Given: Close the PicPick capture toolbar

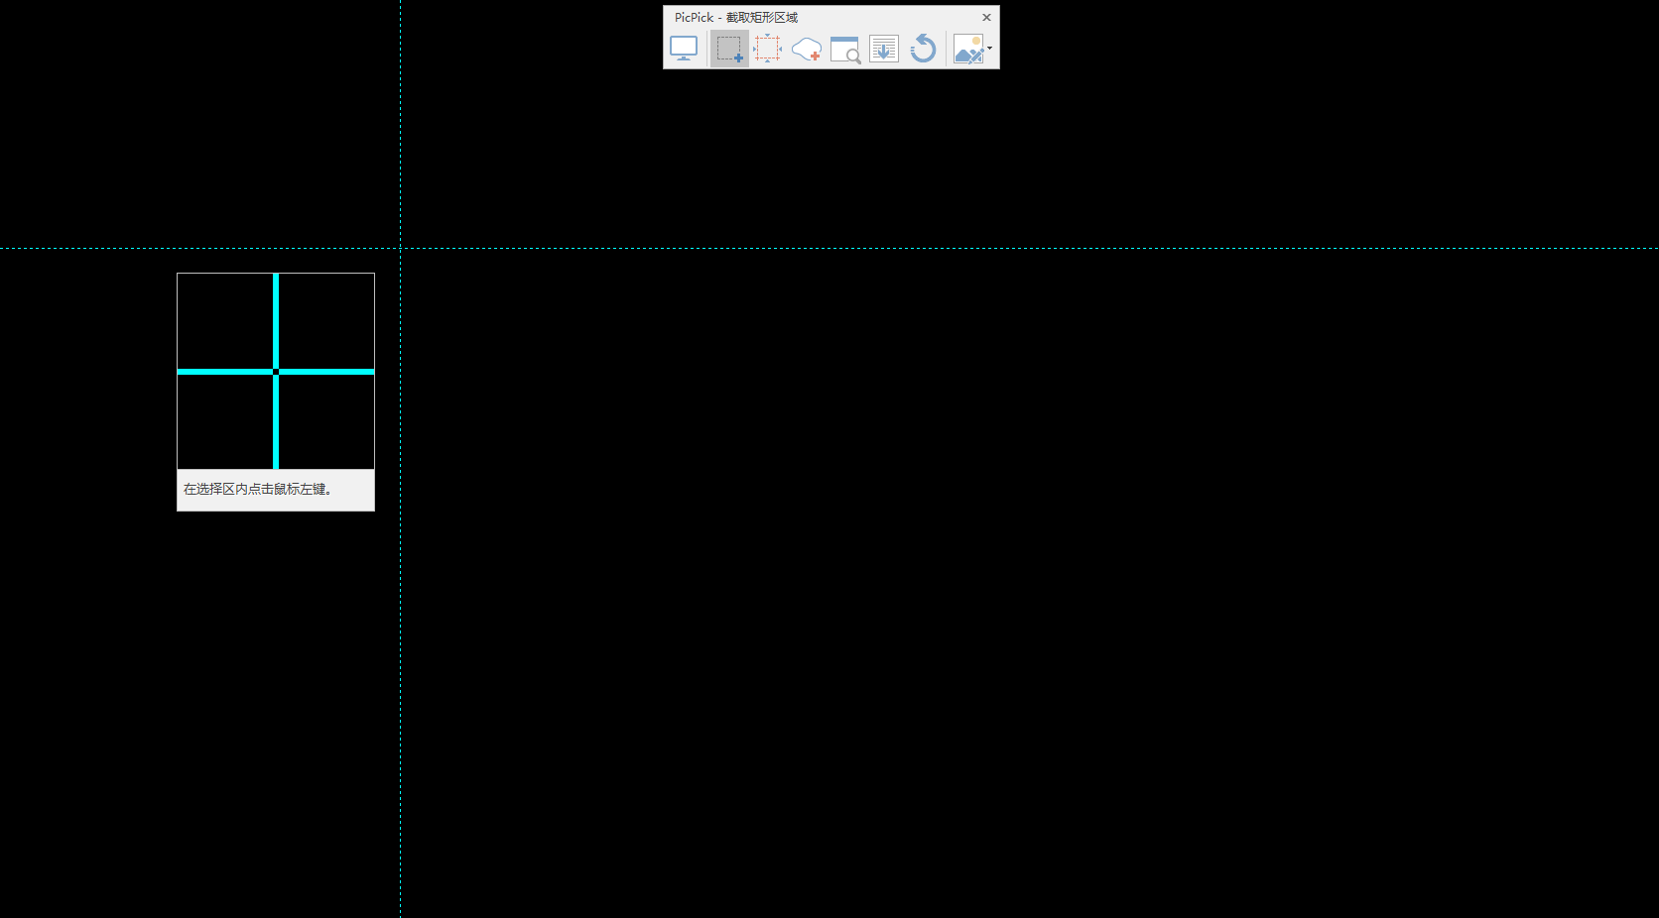Looking at the screenshot, I should point(986,17).
